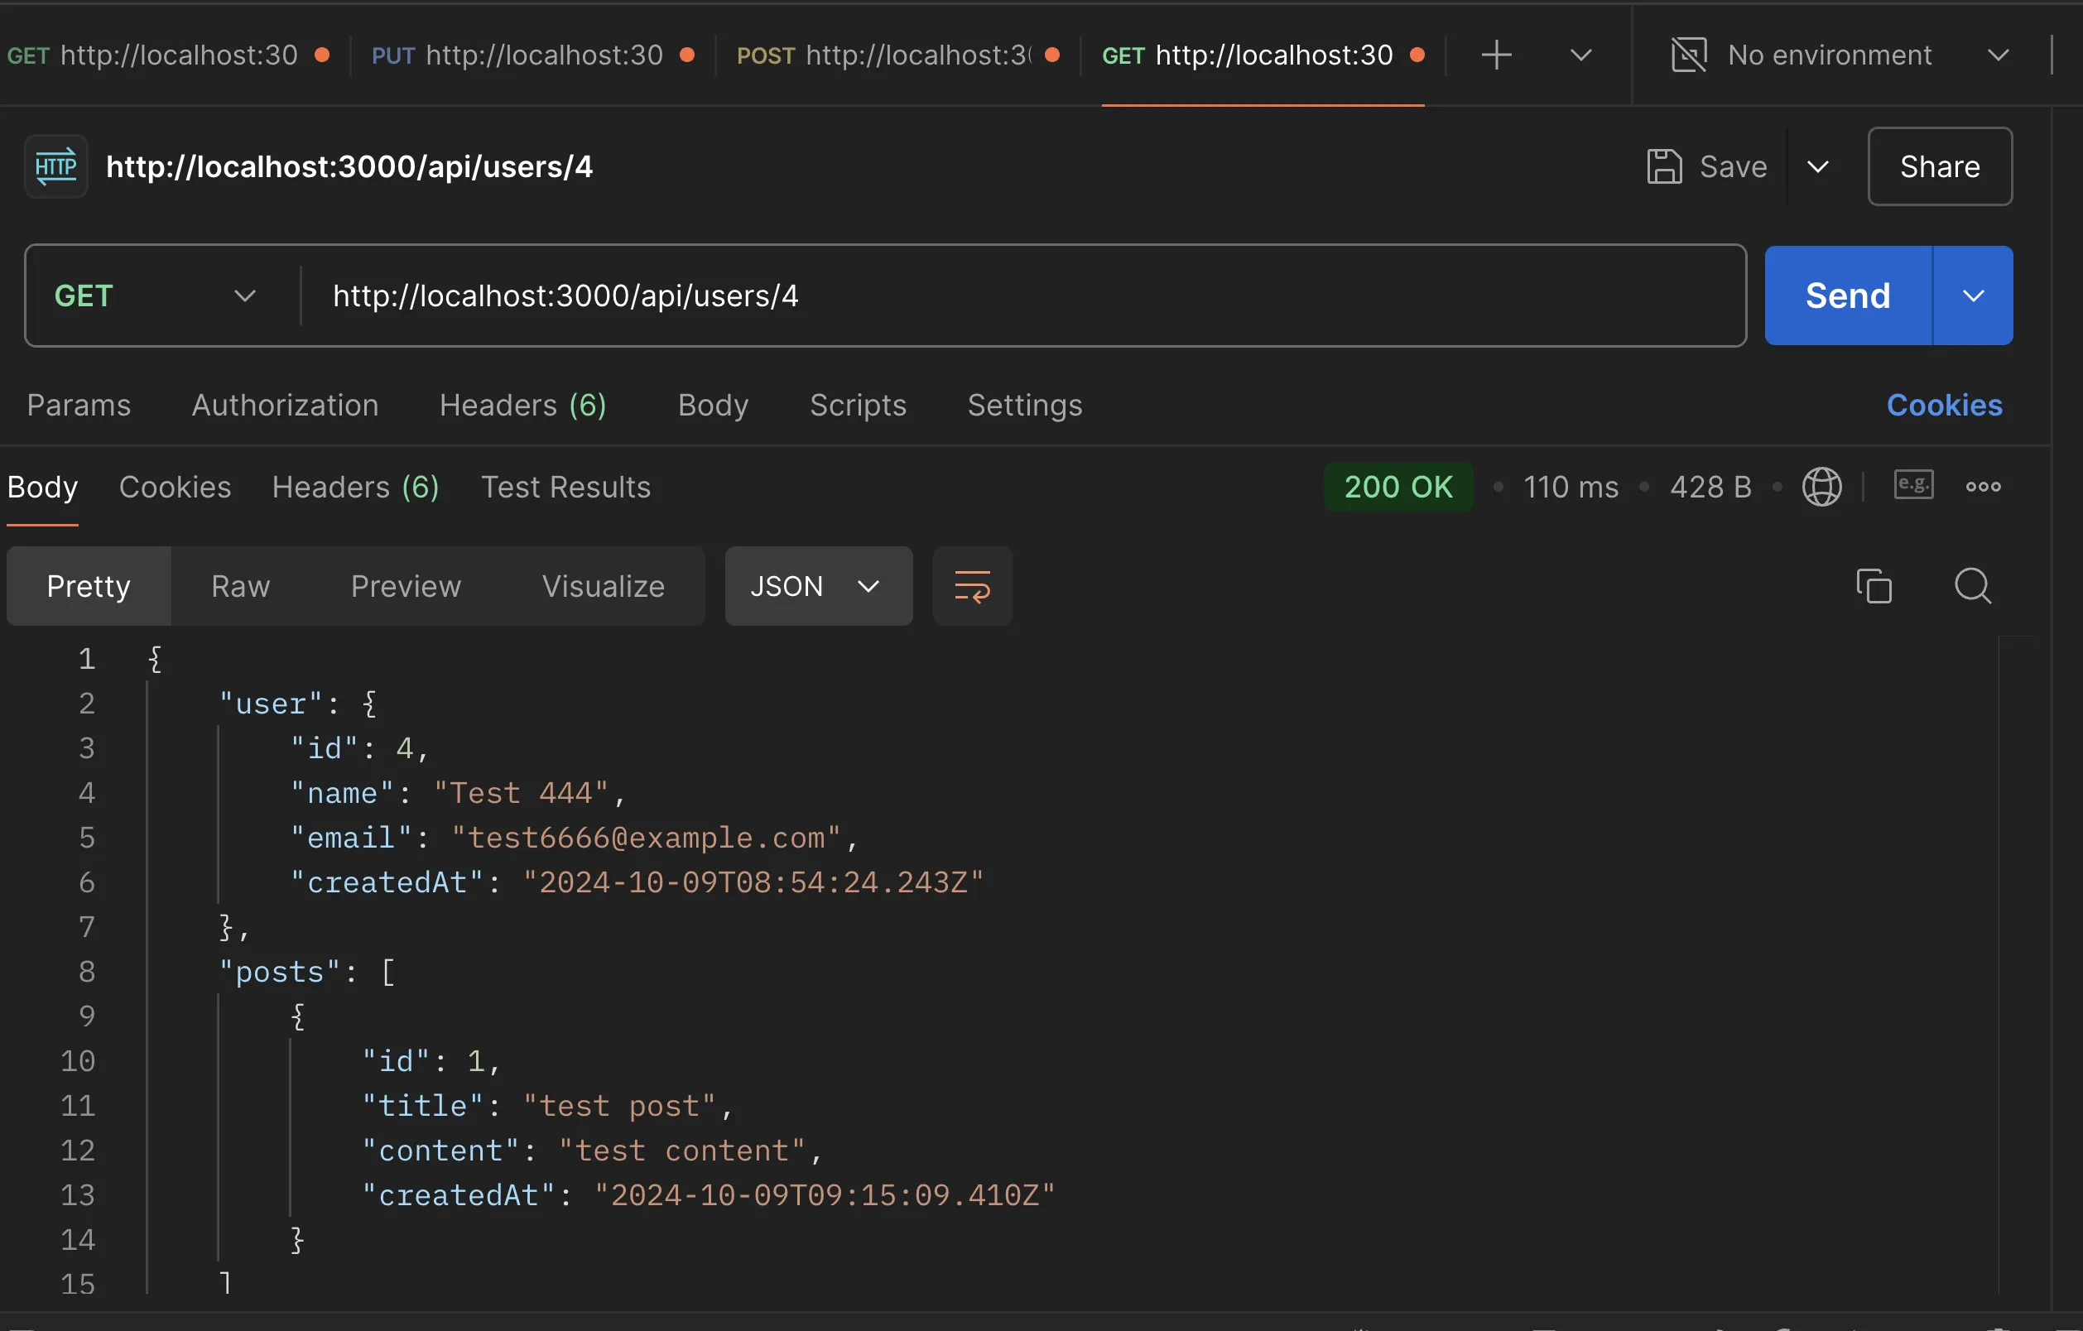Click the name value "Test 444"
Viewport: 2083px width, 1331px height.
[522, 792]
